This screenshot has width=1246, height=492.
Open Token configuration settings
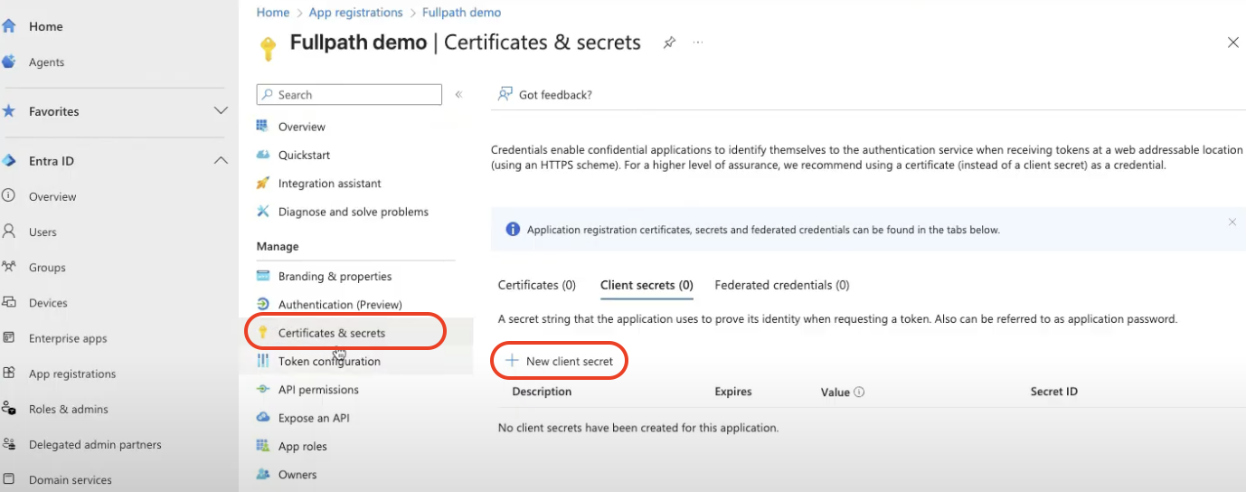click(328, 362)
